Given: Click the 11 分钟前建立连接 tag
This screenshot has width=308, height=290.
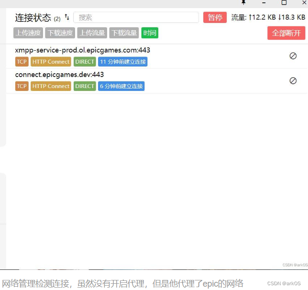Looking at the screenshot, I should coord(123,62).
